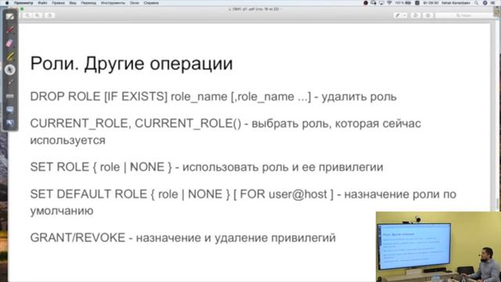Image resolution: width=501 pixels, height=282 pixels.
Task: Open the Правка menu
Action: (58, 3)
